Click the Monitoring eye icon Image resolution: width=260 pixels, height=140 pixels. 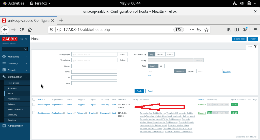tap(4, 56)
